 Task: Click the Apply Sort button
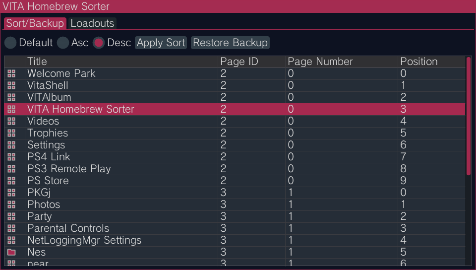(x=161, y=43)
